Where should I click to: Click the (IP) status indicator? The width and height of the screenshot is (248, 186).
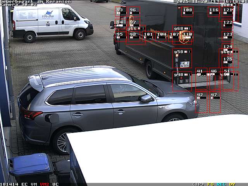coord(198,184)
